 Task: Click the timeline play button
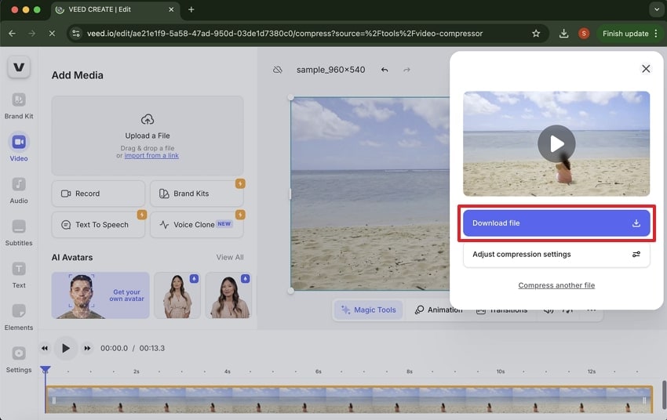click(x=65, y=348)
